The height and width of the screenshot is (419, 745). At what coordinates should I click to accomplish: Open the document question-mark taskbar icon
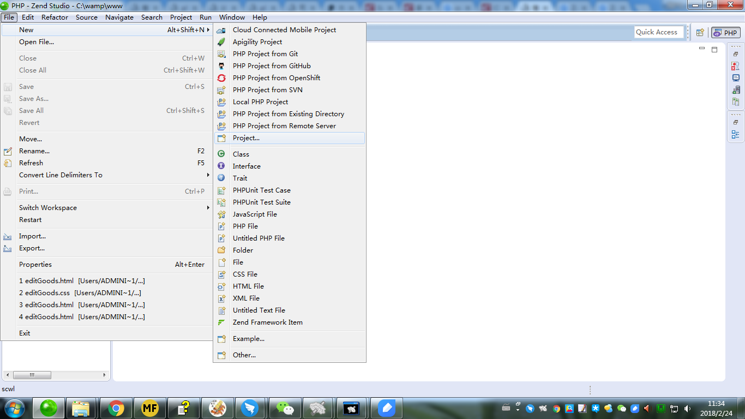(184, 408)
